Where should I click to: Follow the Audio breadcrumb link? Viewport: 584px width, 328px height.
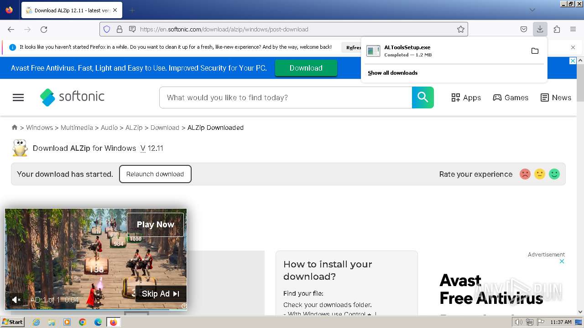(109, 128)
